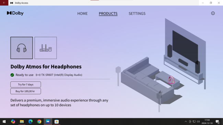223x125 pixels.
Task: Switch to the HOME tab
Action: tap(82, 13)
